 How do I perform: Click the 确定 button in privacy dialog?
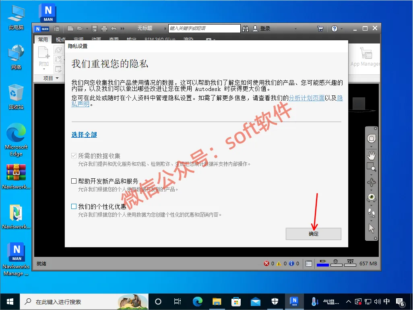313,234
